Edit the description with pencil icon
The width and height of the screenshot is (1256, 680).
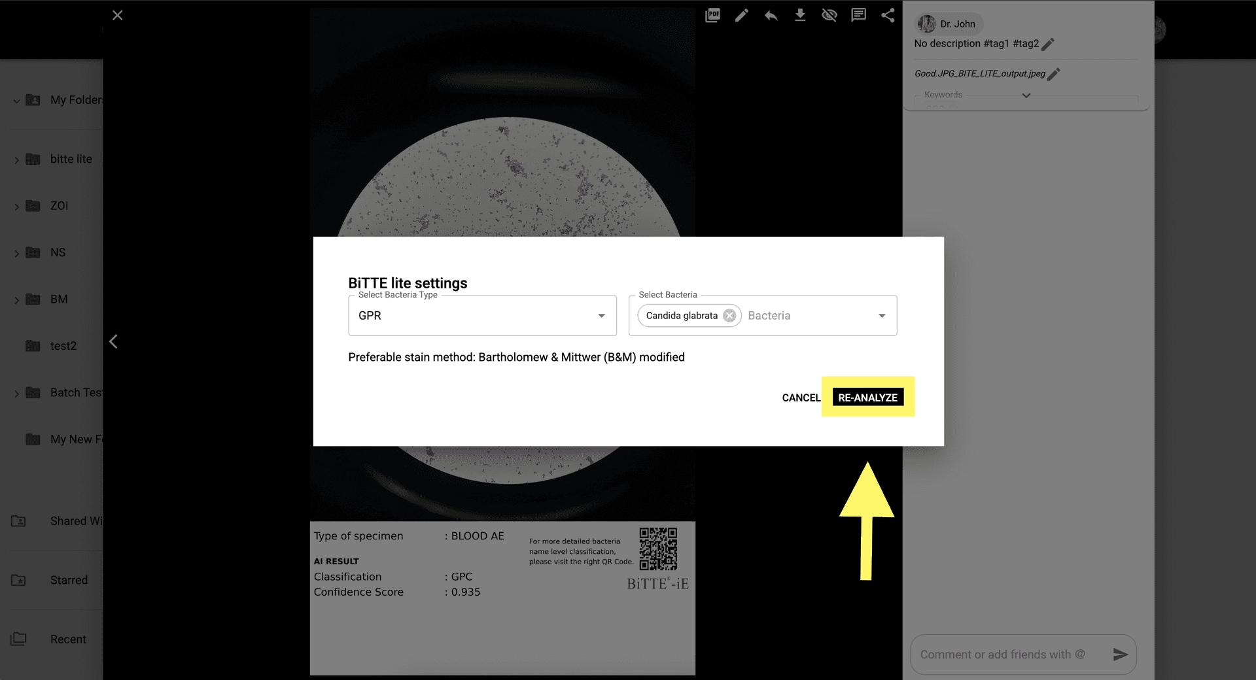(1048, 44)
